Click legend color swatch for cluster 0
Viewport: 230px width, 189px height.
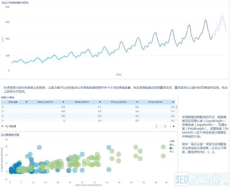[171, 145]
